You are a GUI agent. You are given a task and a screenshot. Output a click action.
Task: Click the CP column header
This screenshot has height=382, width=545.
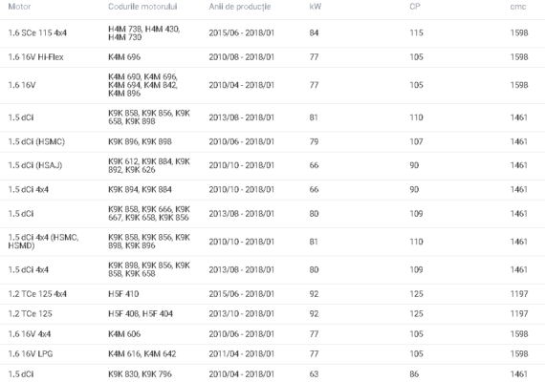(x=415, y=7)
